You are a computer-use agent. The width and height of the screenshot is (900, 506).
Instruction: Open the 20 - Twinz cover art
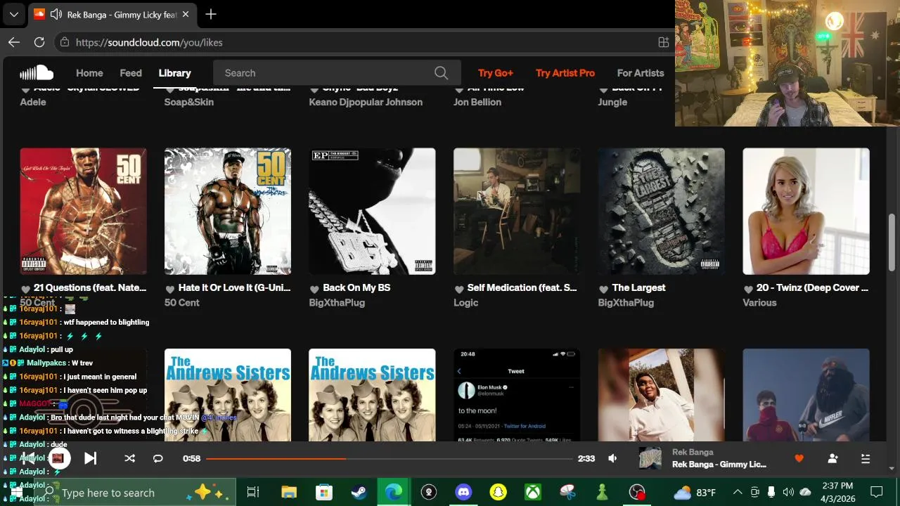[x=806, y=211]
